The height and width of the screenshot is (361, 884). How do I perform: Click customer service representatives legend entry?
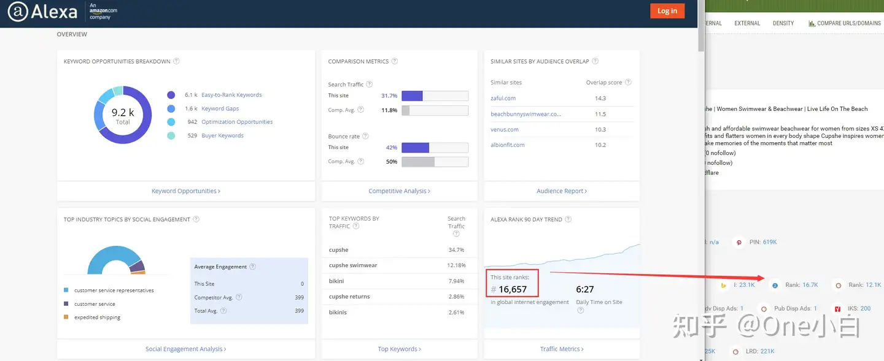point(109,291)
